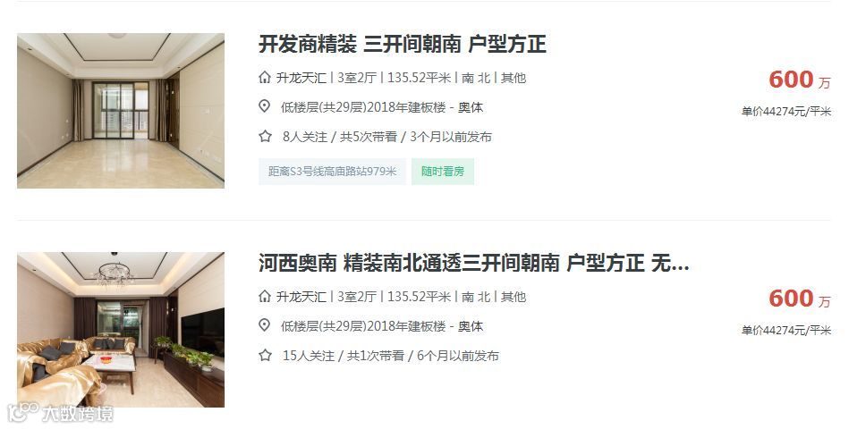866x429 pixels.
Task: Click star follow icon in second listing
Action: tap(265, 355)
